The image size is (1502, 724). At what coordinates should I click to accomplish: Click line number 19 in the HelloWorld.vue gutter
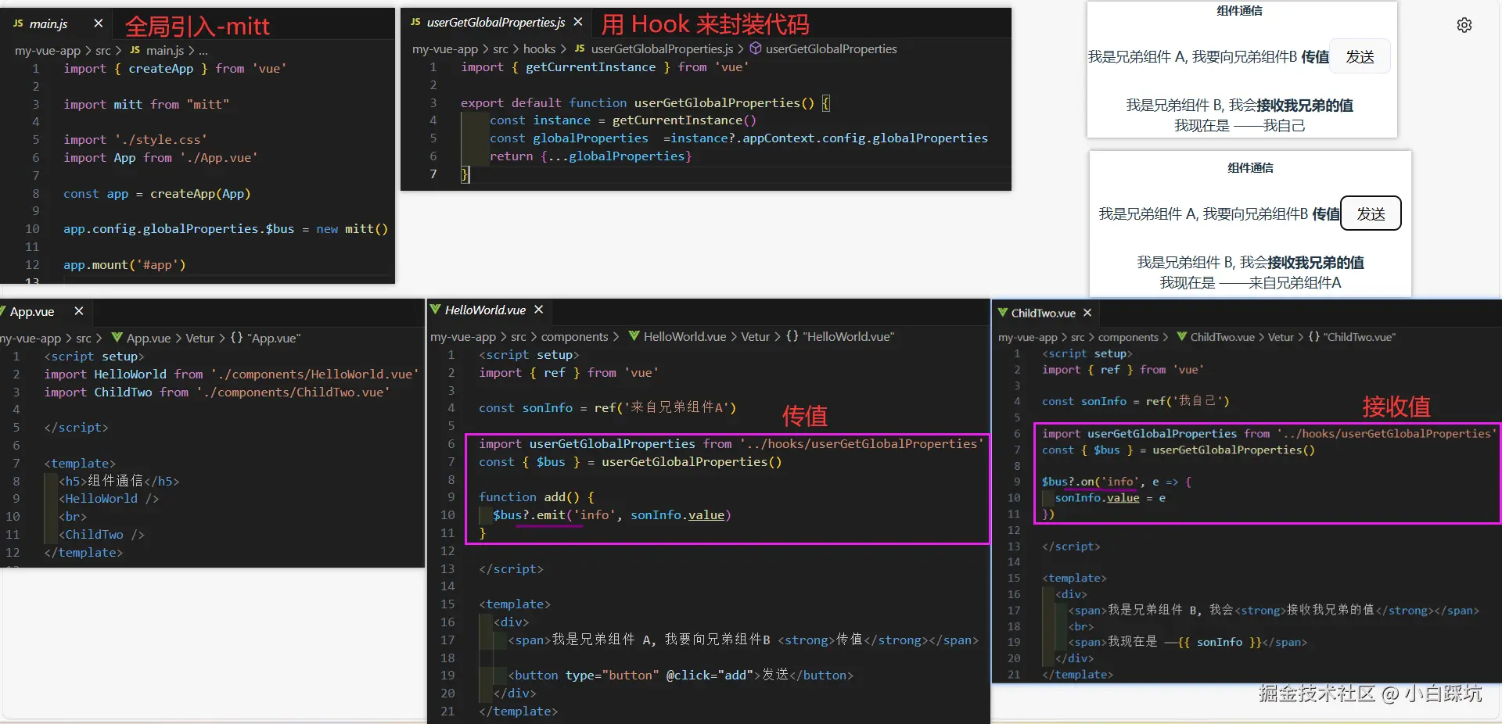click(447, 675)
